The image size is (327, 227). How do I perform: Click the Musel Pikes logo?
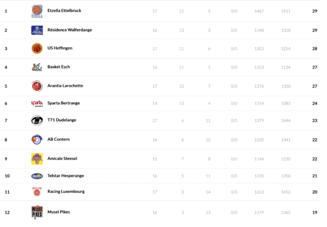(x=37, y=212)
